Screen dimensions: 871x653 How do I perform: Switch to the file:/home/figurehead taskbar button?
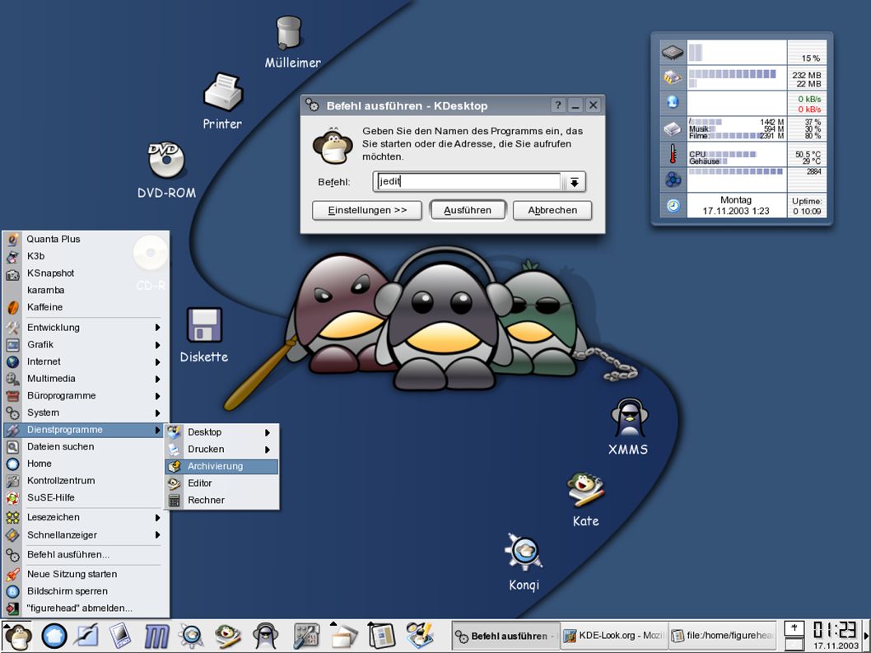[722, 636]
